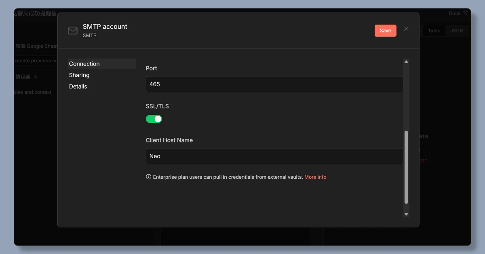Click the info icon beside Enterprise plan note

point(148,177)
